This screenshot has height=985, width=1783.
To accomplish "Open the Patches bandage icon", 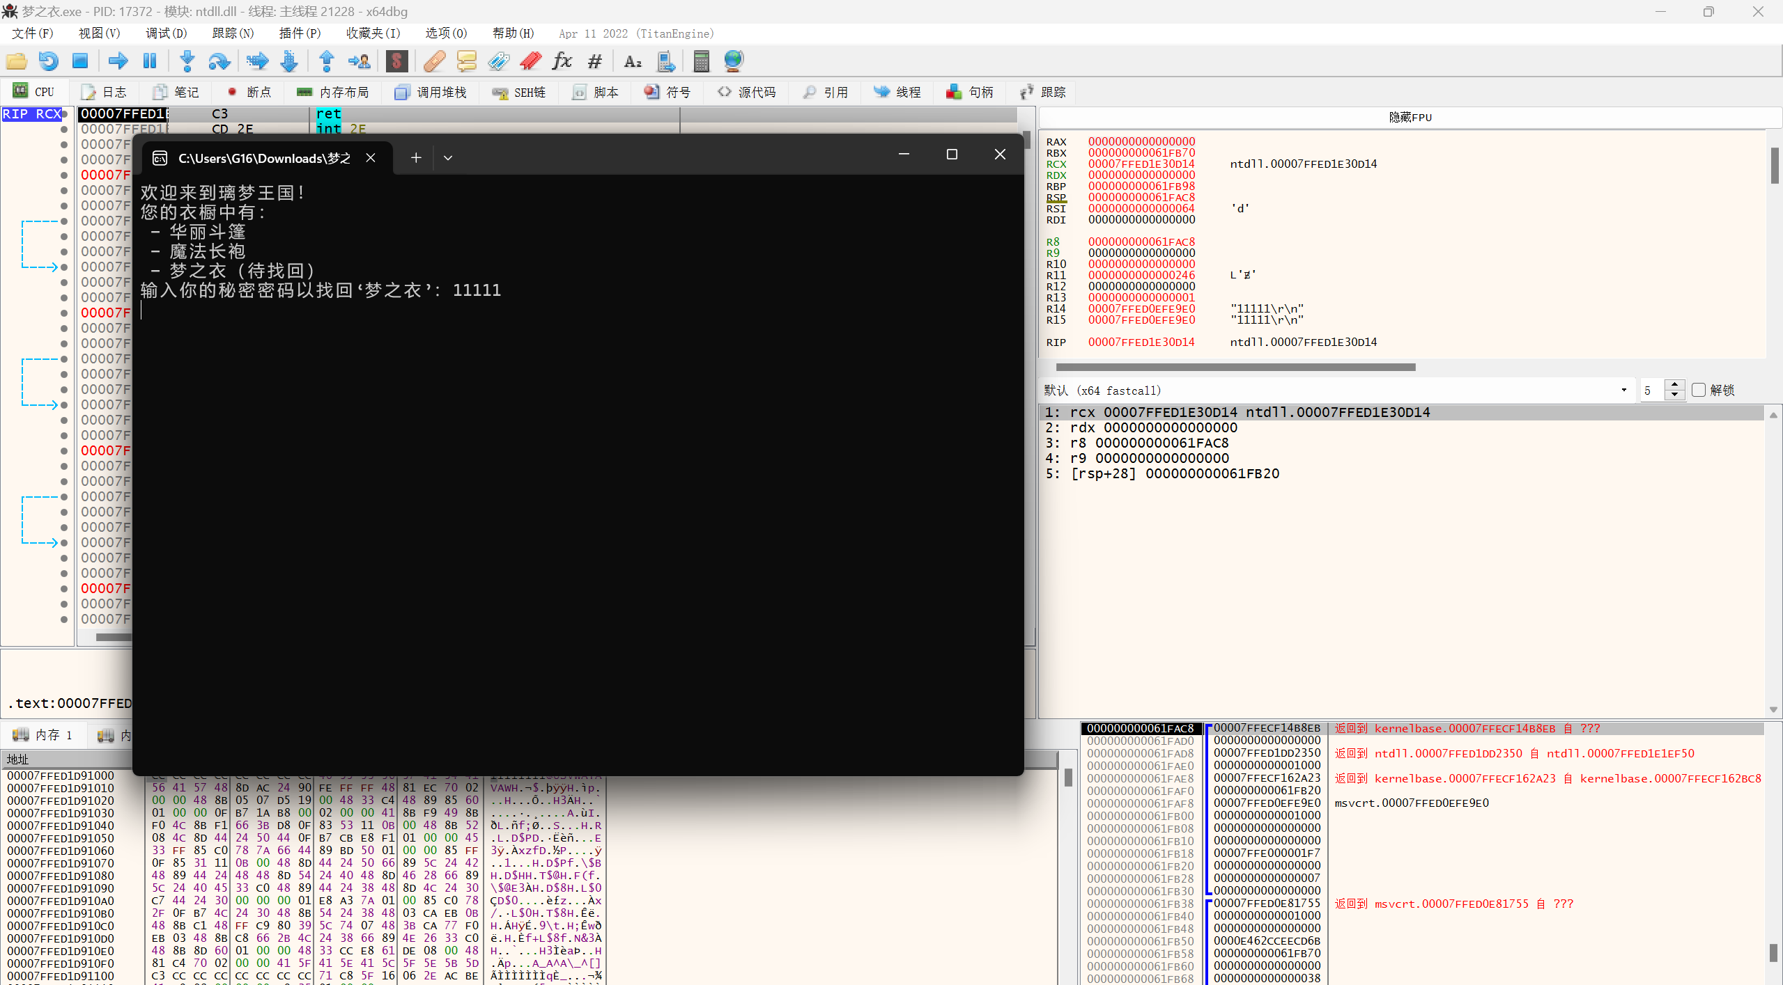I will (434, 61).
